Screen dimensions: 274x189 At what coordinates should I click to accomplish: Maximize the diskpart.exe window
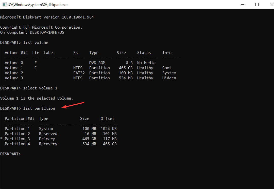pyautogui.click(x=257, y=5)
